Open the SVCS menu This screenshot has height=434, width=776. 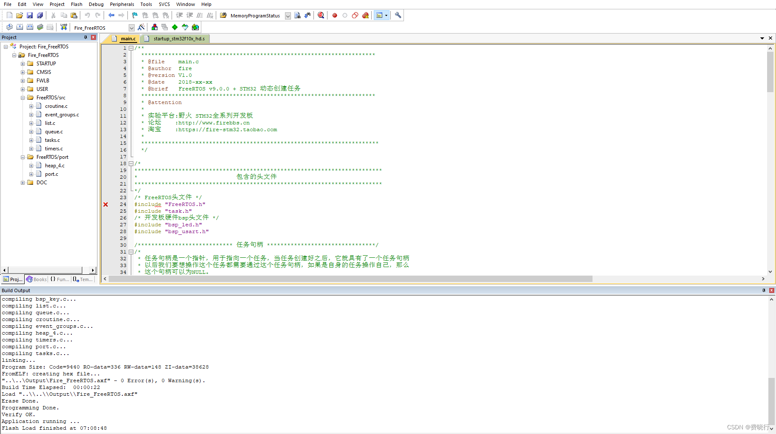click(x=164, y=4)
